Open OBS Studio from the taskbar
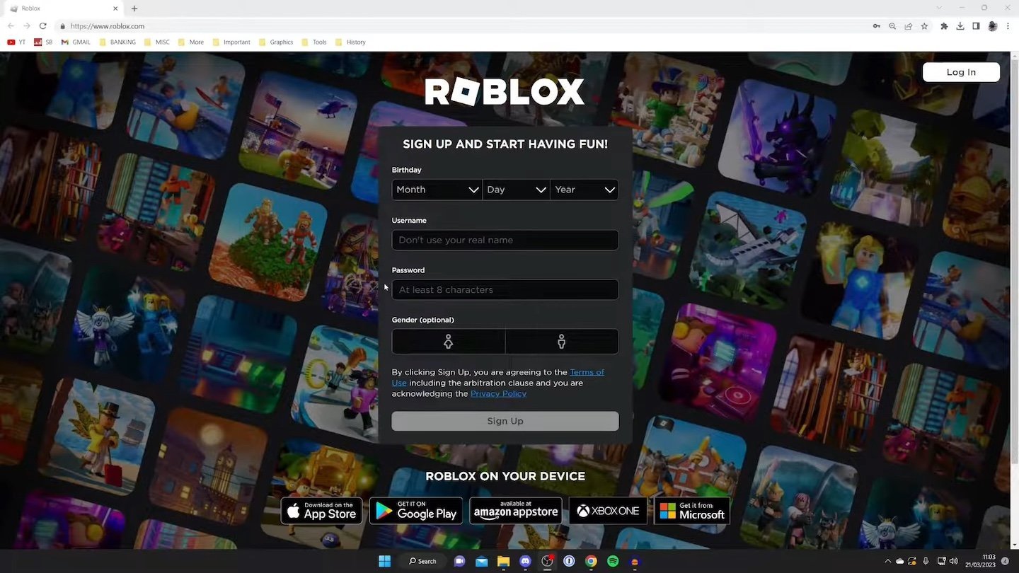1019x573 pixels. coord(547,561)
